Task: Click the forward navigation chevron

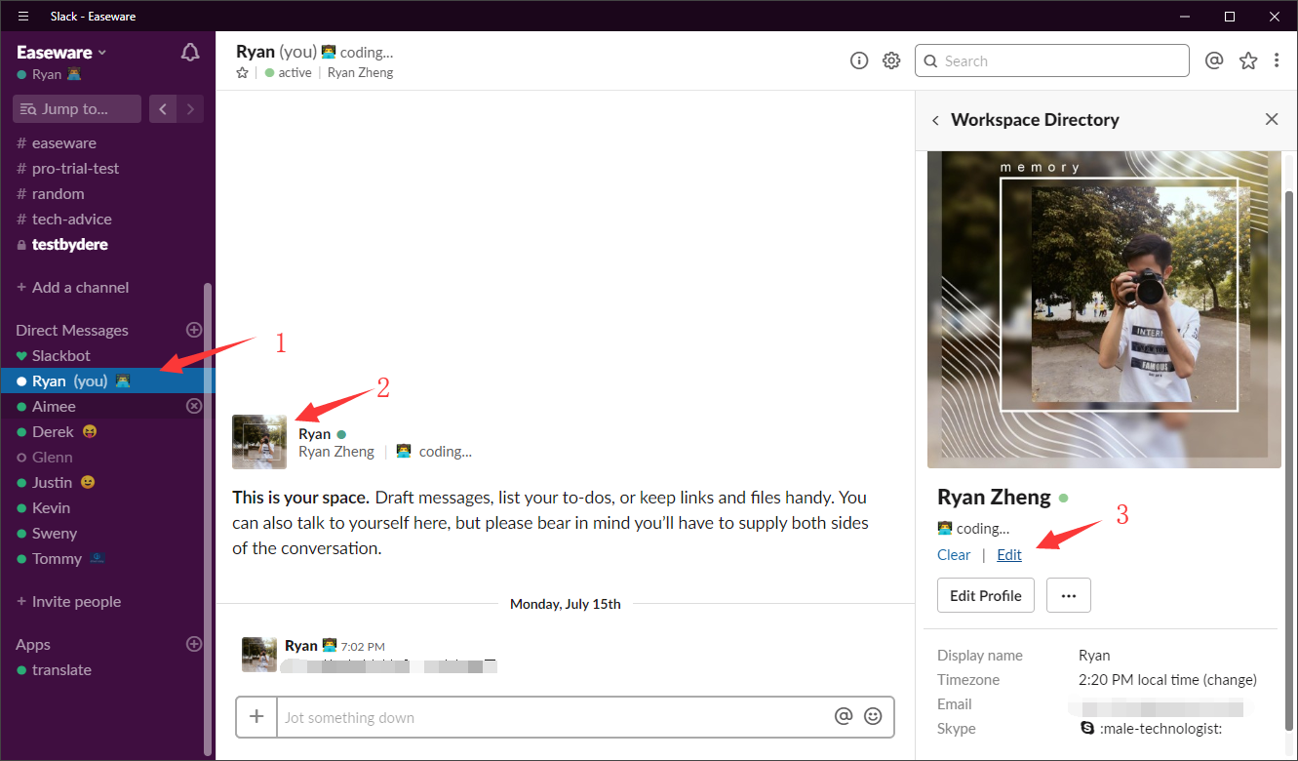Action: tap(189, 108)
